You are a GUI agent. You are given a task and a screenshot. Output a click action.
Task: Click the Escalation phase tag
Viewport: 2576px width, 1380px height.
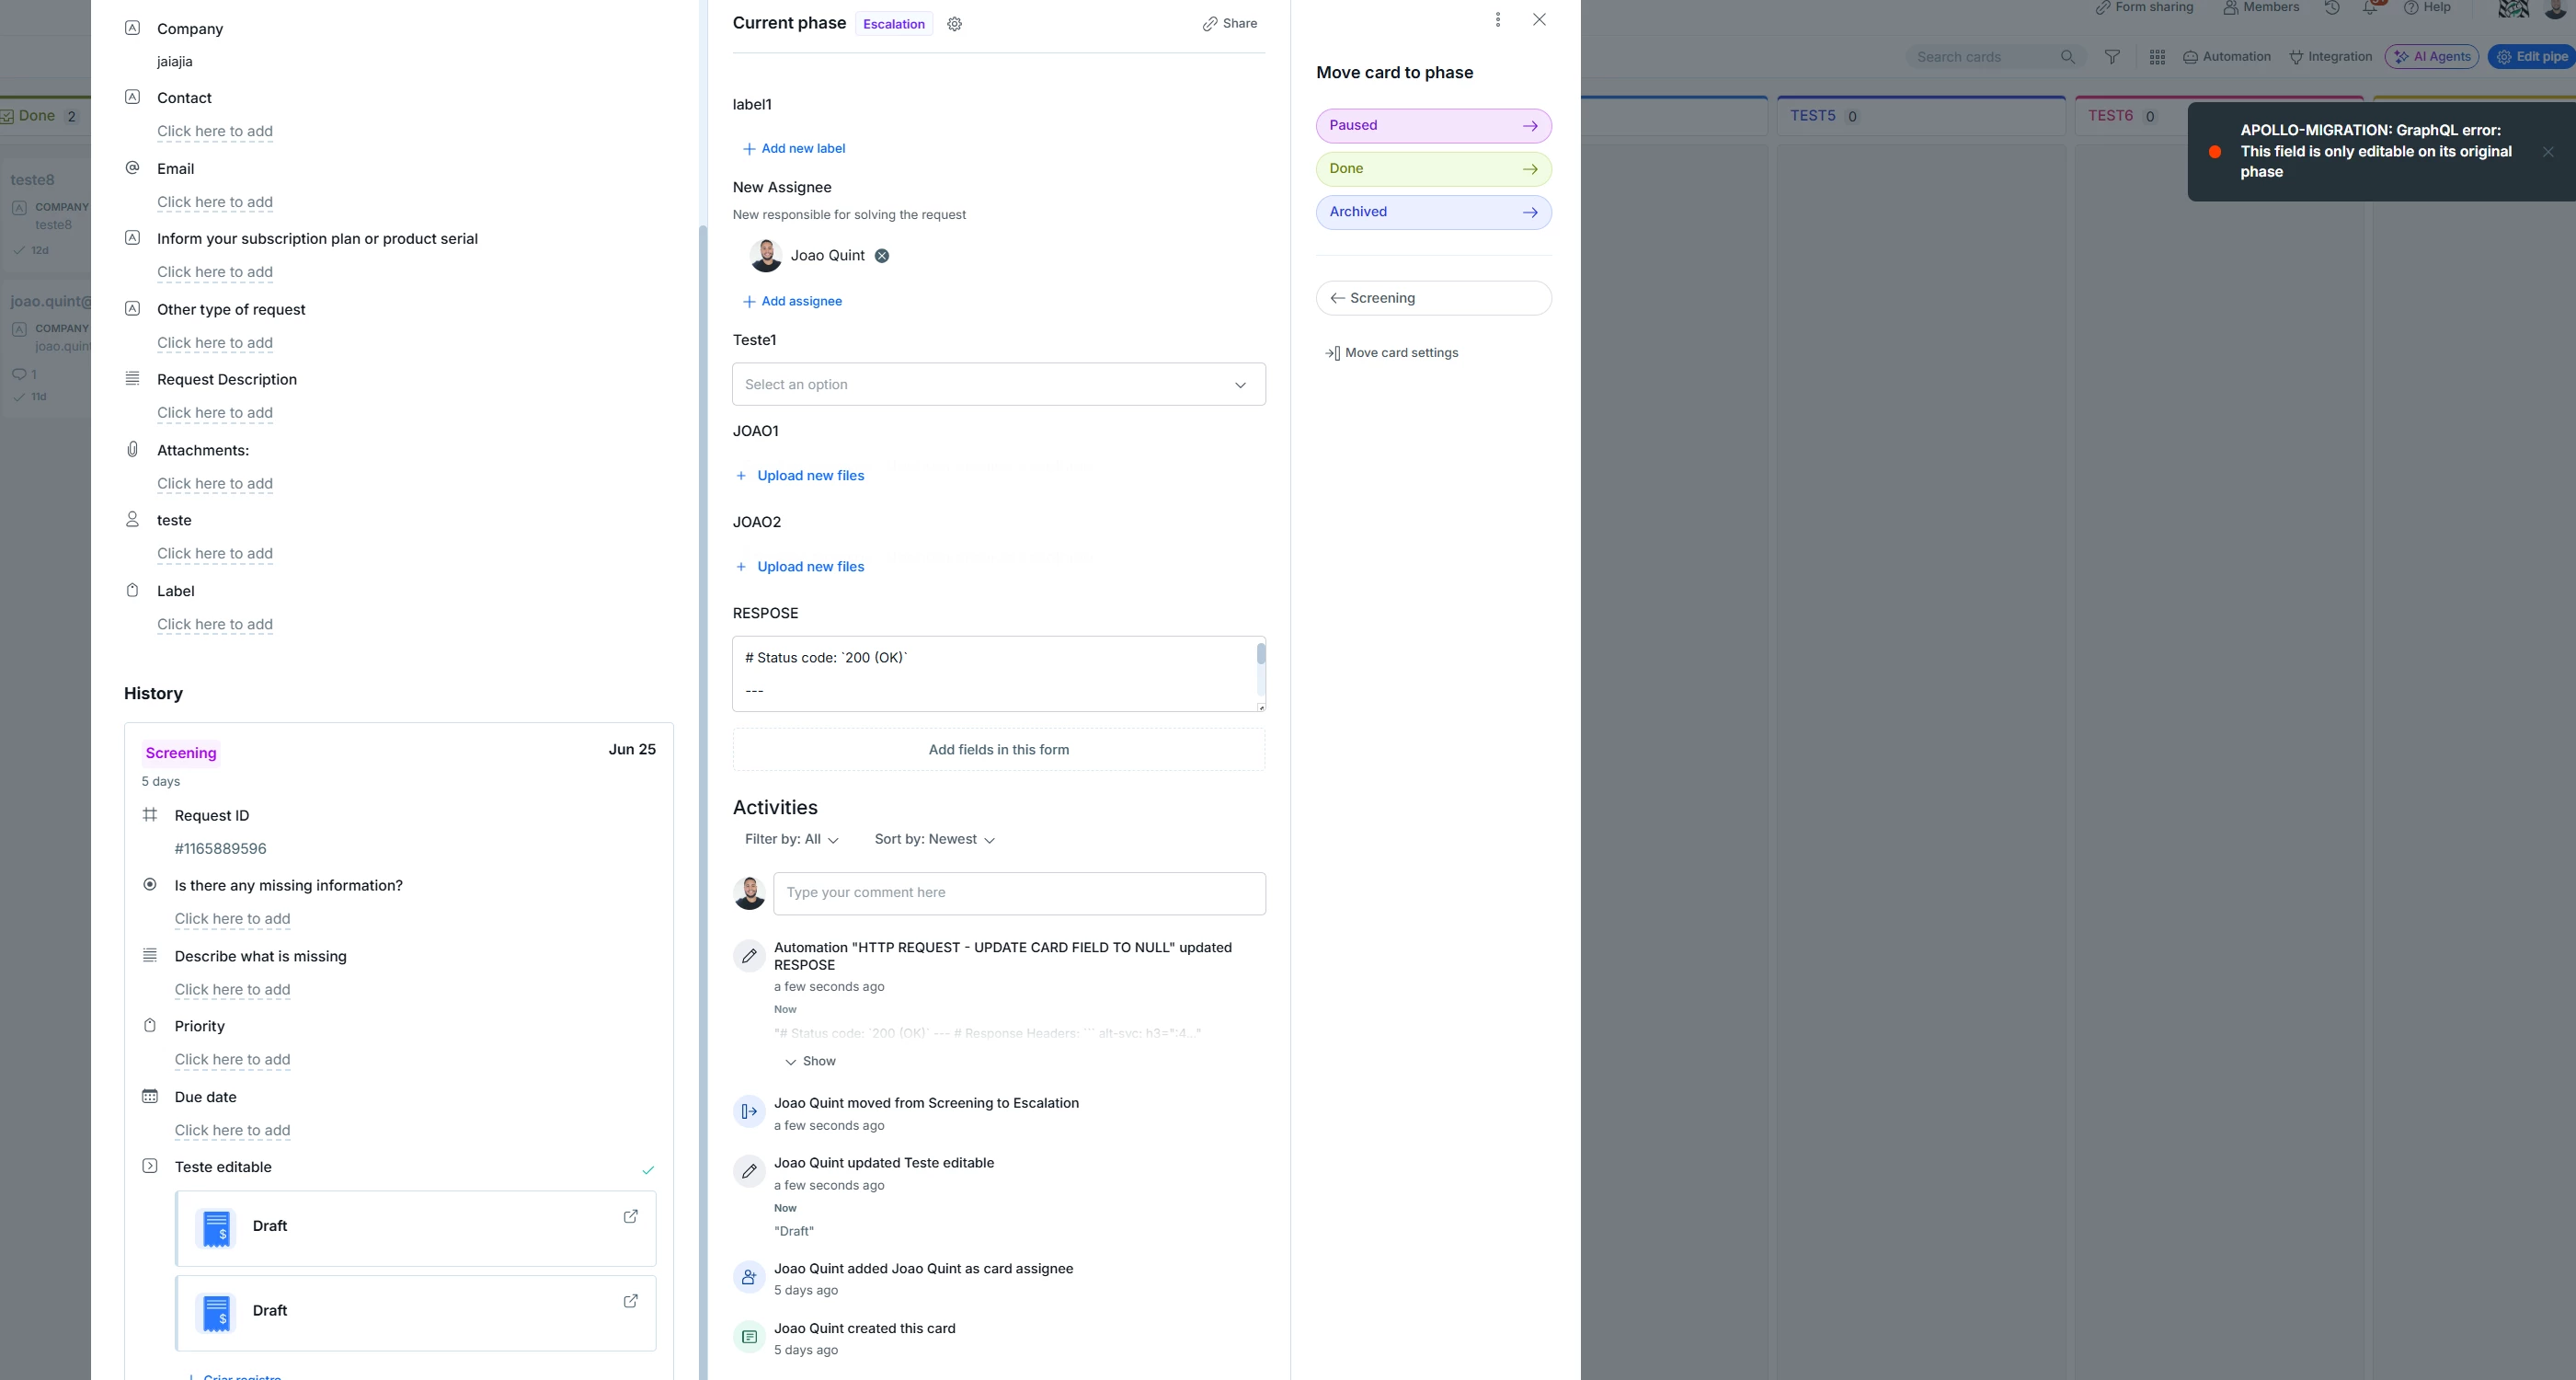click(x=893, y=24)
